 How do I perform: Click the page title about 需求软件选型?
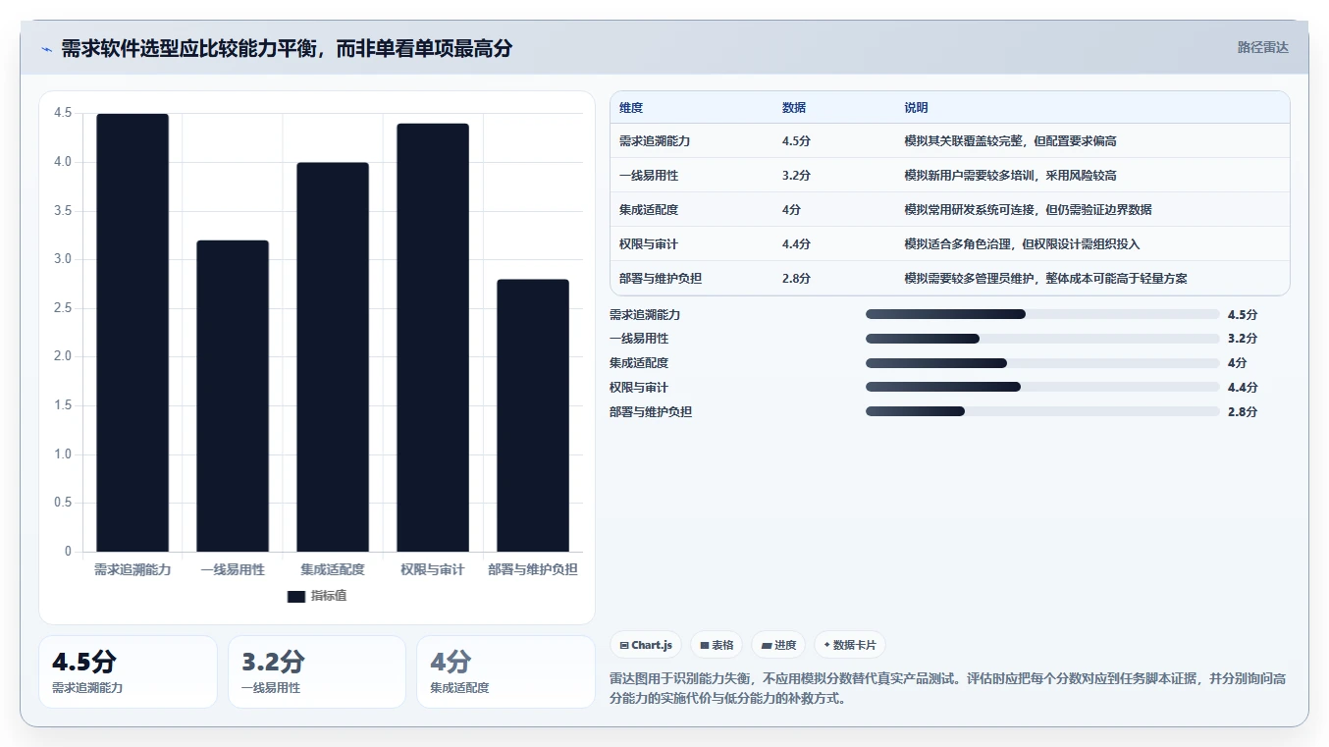(x=287, y=48)
